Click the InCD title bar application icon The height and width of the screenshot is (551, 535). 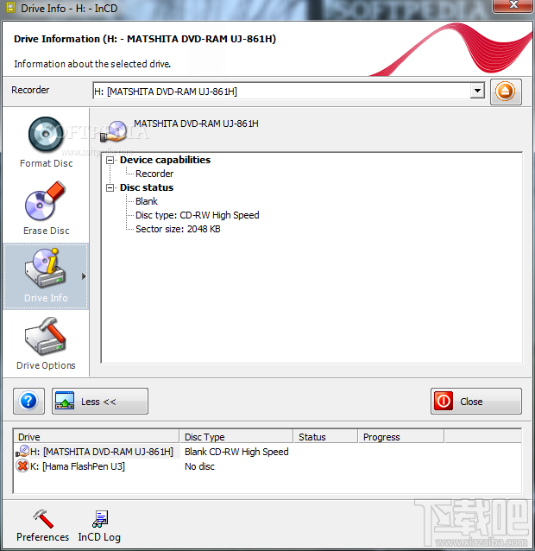click(x=11, y=8)
